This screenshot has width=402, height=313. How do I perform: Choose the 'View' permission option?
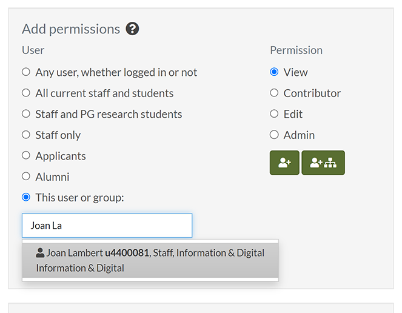point(274,72)
